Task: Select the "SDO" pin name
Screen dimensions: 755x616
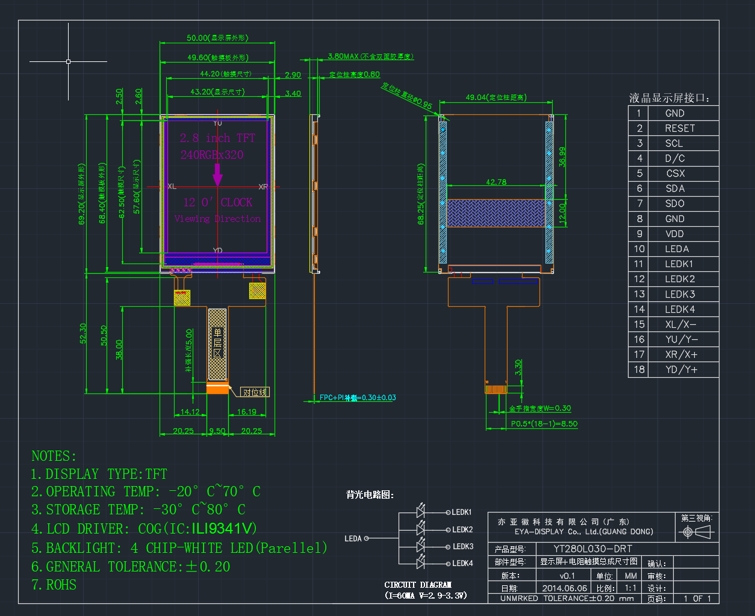Action: click(675, 203)
